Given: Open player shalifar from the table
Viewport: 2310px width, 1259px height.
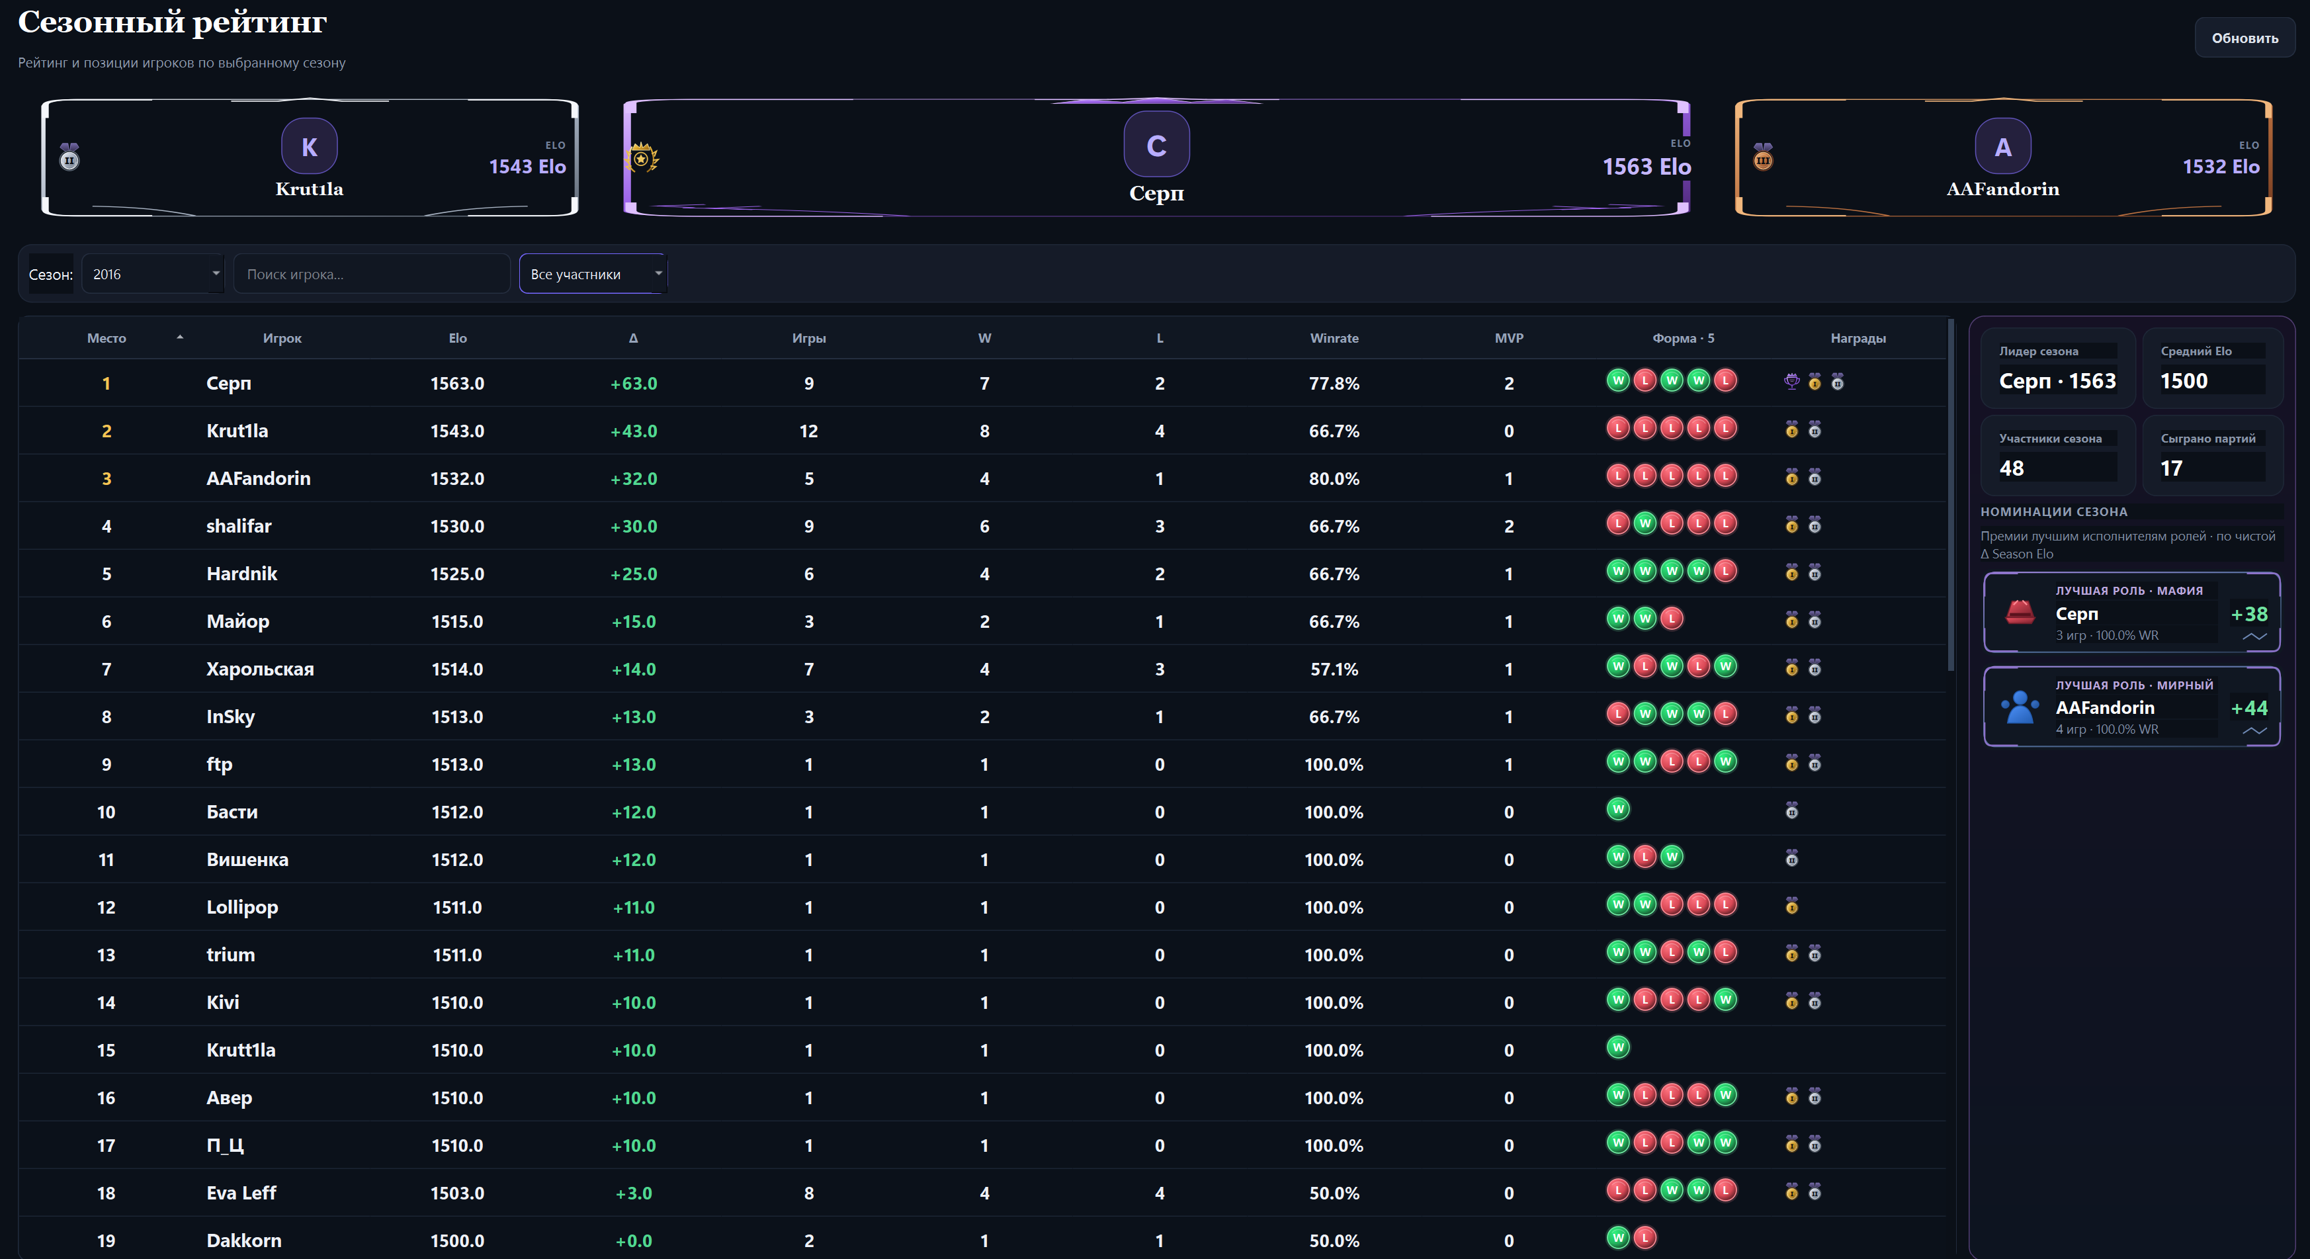Looking at the screenshot, I should (239, 525).
